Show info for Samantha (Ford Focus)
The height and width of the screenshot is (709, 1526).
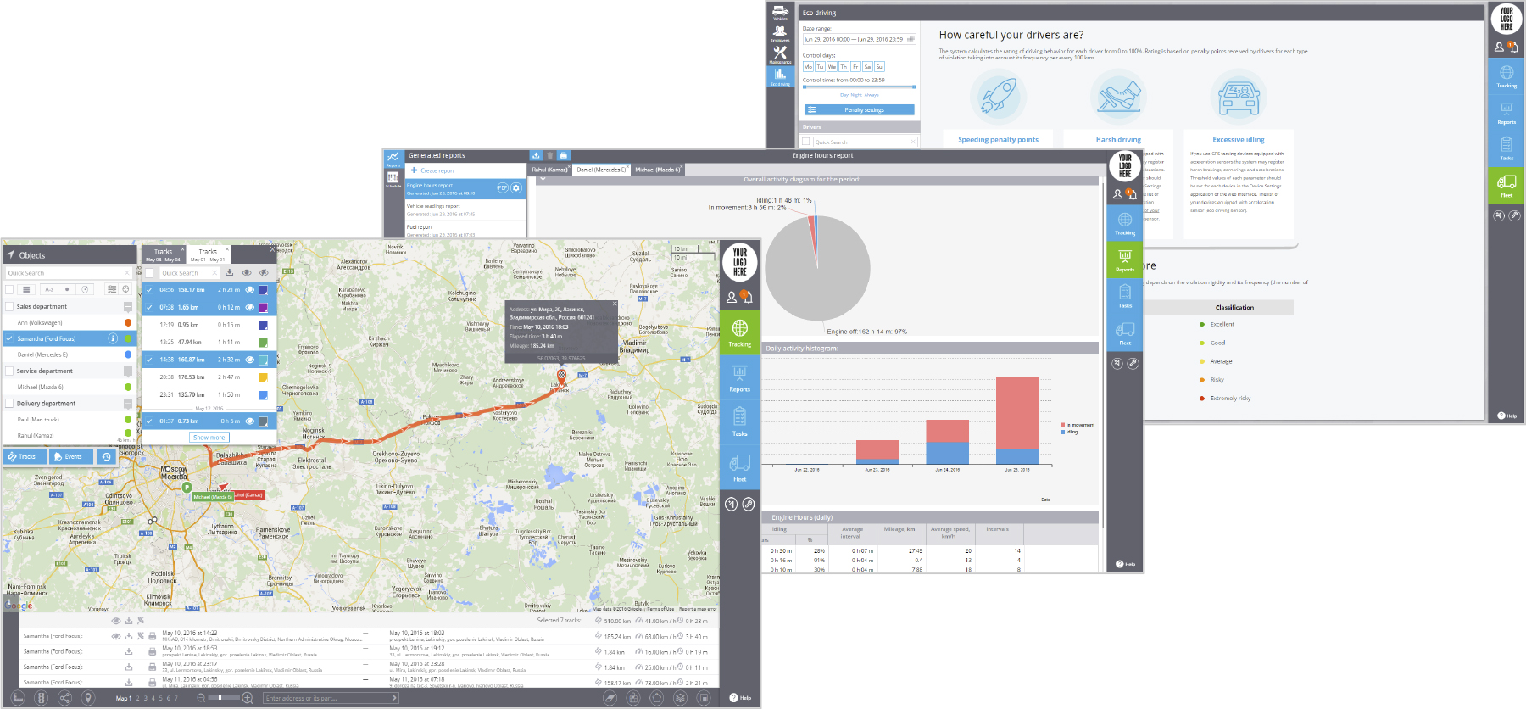[x=113, y=338]
